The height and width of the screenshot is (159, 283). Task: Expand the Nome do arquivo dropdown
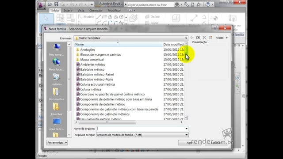click(x=187, y=129)
